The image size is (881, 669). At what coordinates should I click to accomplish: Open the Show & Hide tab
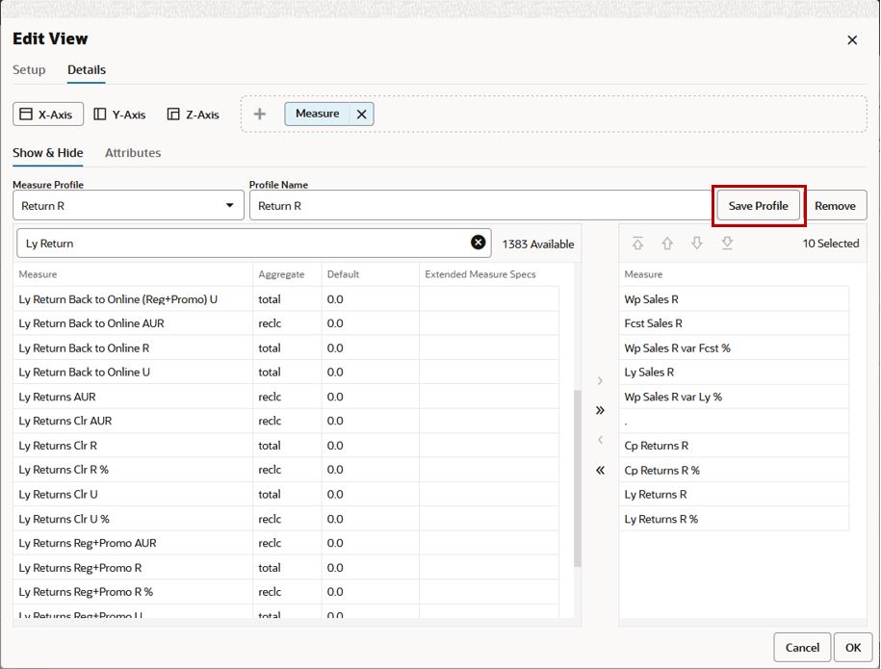(48, 153)
